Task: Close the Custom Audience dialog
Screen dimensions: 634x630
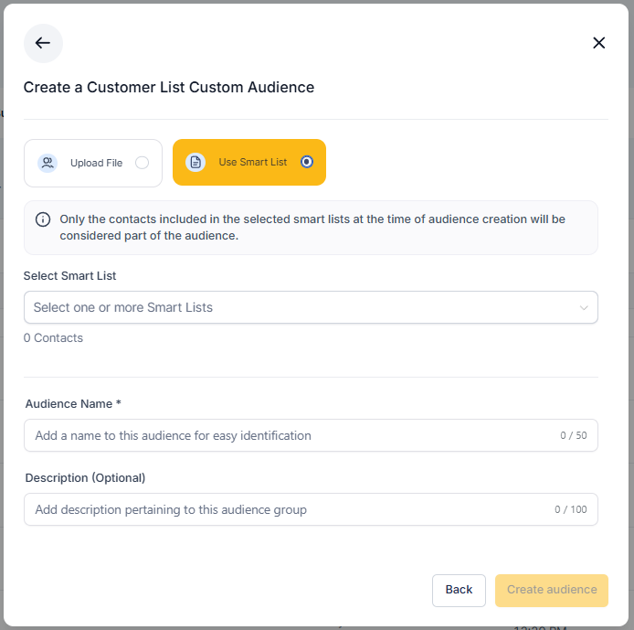Action: 599,43
